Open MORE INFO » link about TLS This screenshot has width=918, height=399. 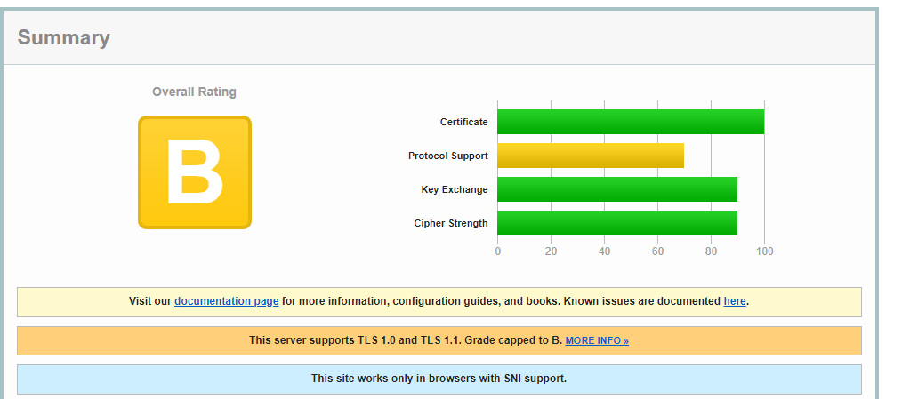[x=597, y=340]
